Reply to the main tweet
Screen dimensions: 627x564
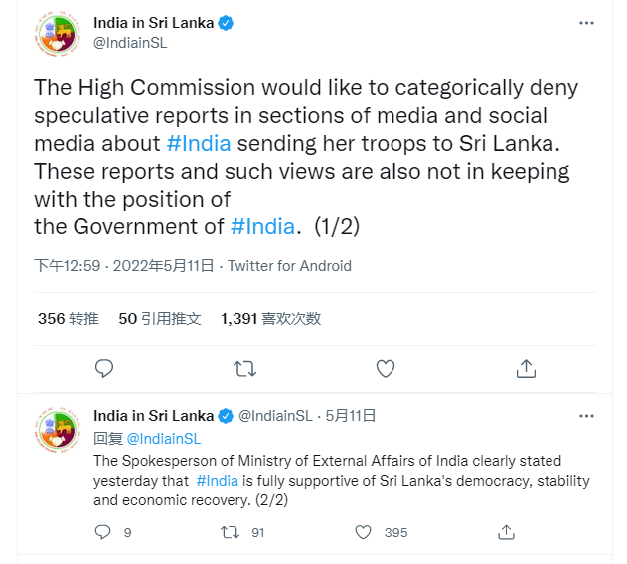[x=104, y=369]
